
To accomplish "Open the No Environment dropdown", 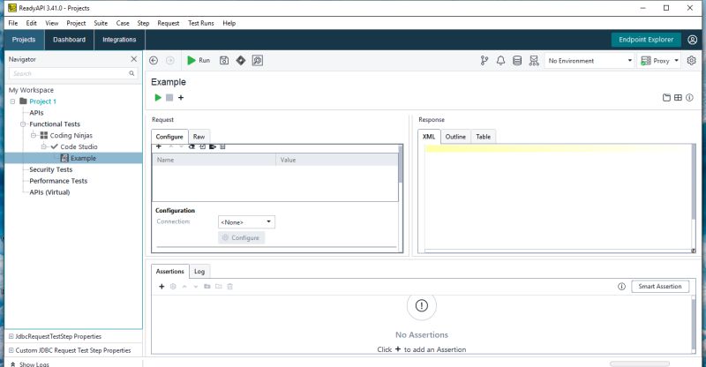I will point(590,60).
